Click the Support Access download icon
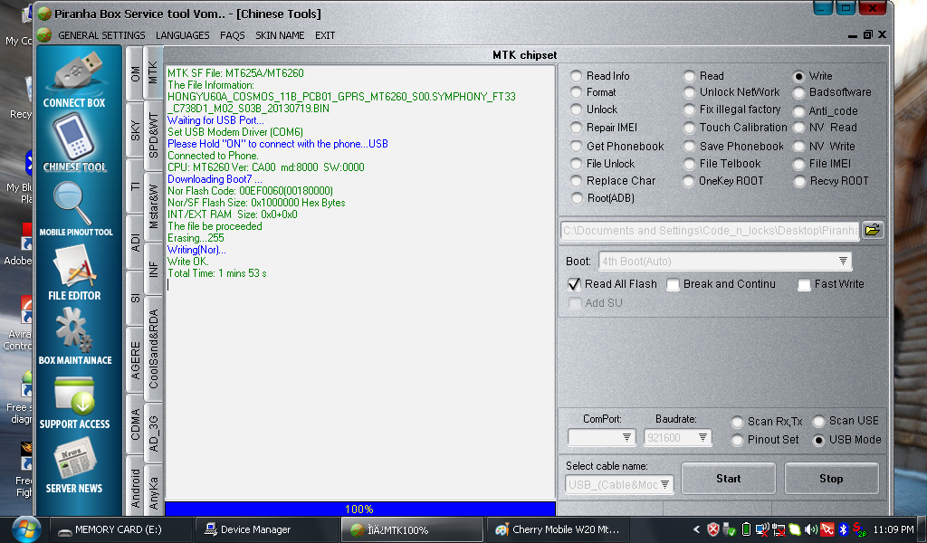This screenshot has width=927, height=543. (74, 395)
